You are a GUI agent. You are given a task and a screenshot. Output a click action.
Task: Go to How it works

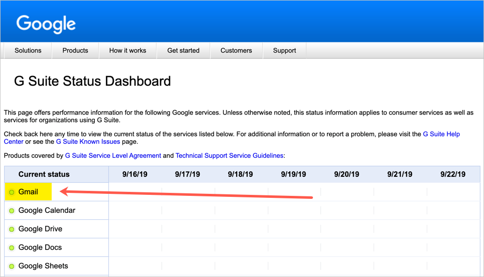coord(127,51)
